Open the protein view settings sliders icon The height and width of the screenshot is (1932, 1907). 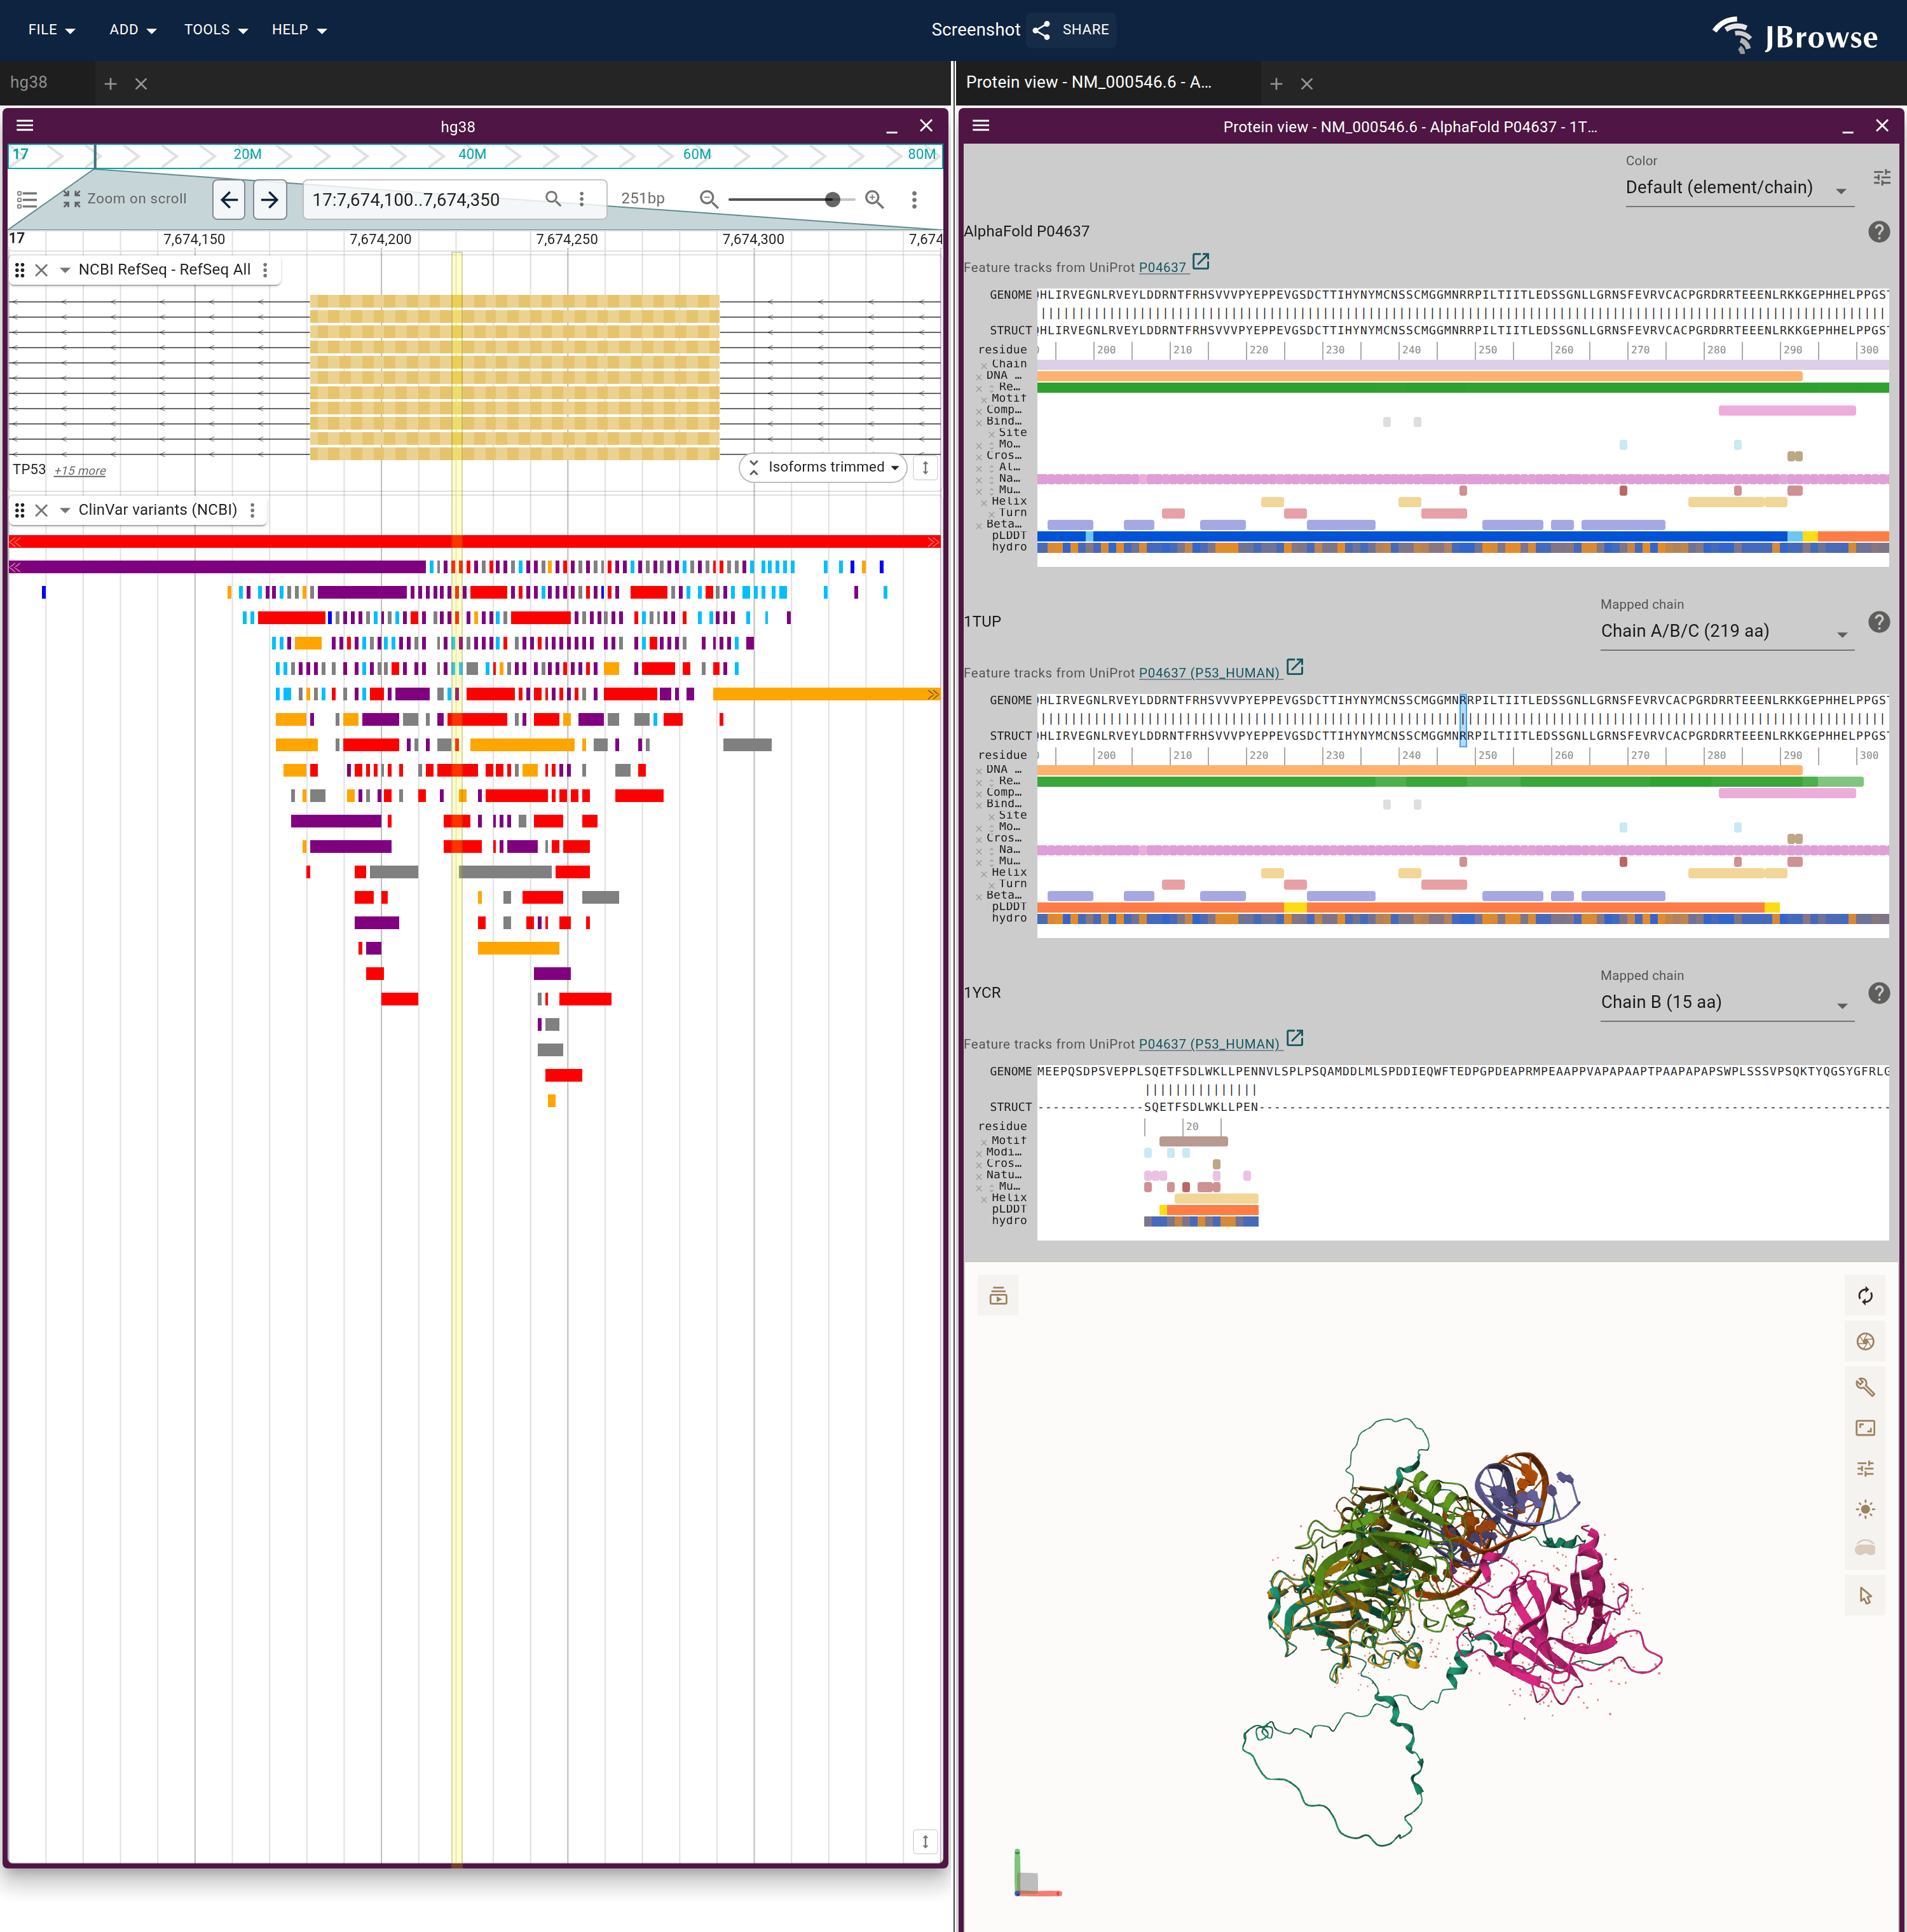(1881, 178)
